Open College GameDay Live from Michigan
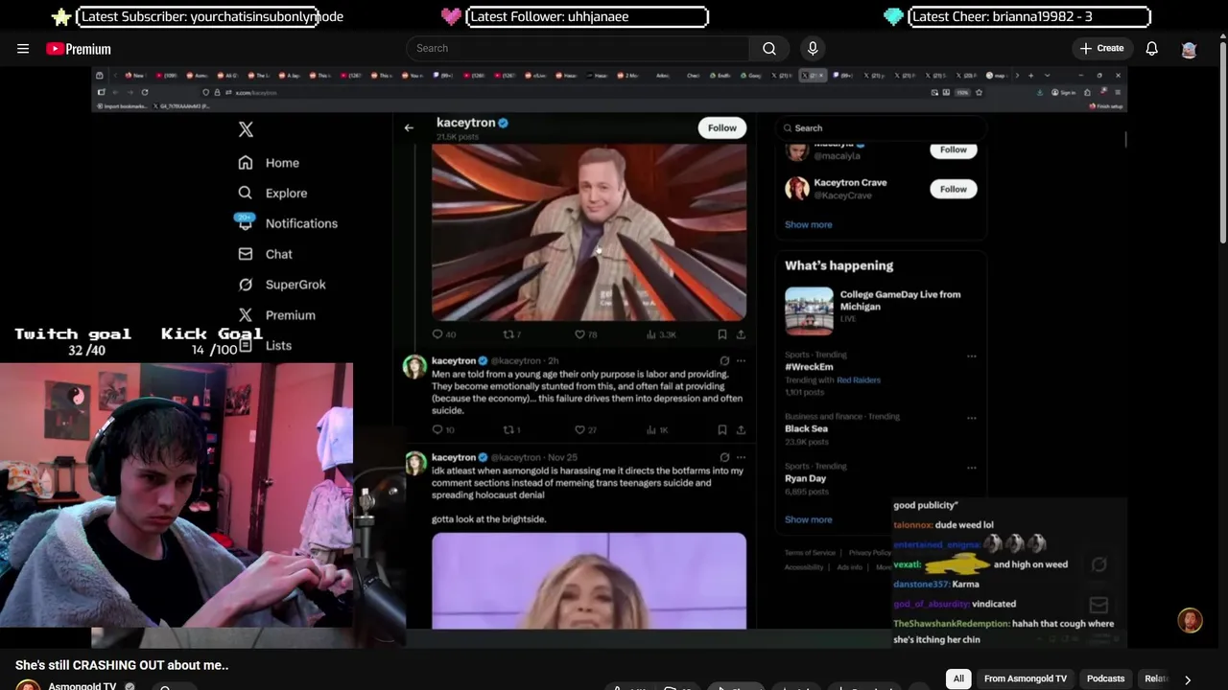Image resolution: width=1228 pixels, height=690 pixels. point(900,300)
